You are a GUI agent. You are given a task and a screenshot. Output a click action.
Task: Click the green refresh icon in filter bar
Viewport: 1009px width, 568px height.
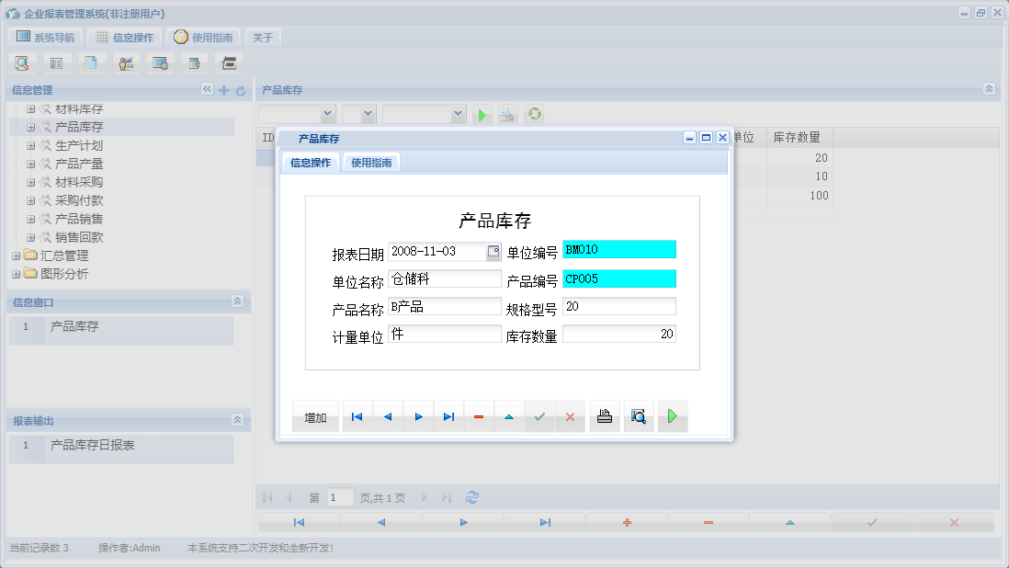(x=534, y=115)
